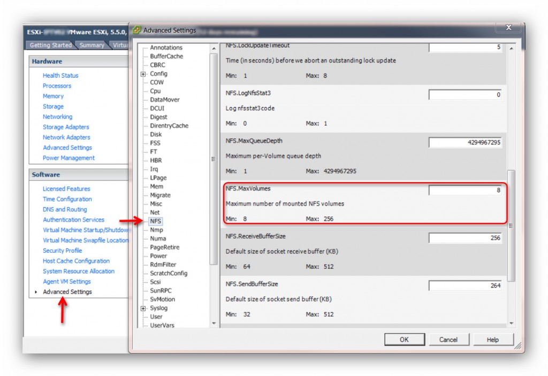The width and height of the screenshot is (548, 376).
Task: Close the Advanced Settings dialog
Action: tap(508, 28)
